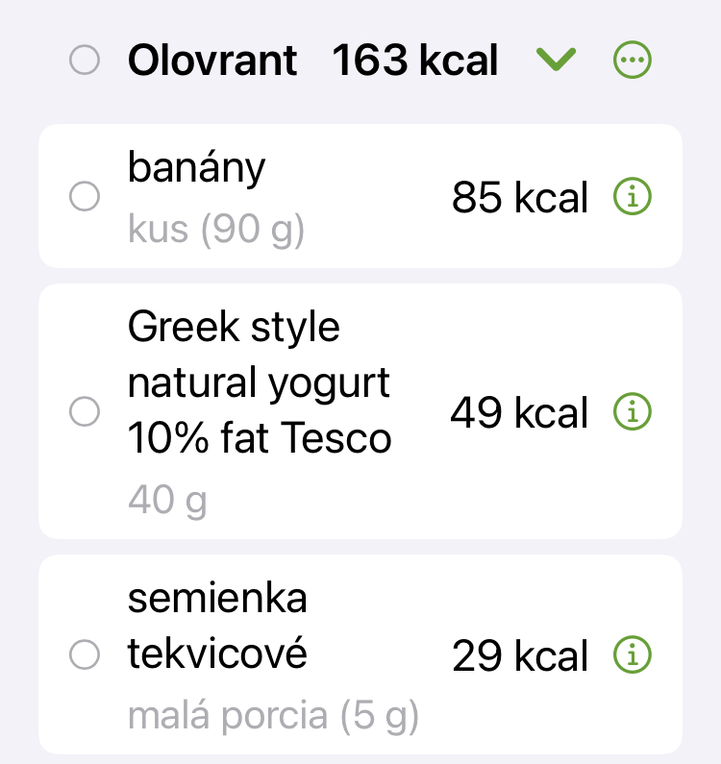Check off semienka tekvicové
Viewport: 721px width, 764px height.
[85, 655]
